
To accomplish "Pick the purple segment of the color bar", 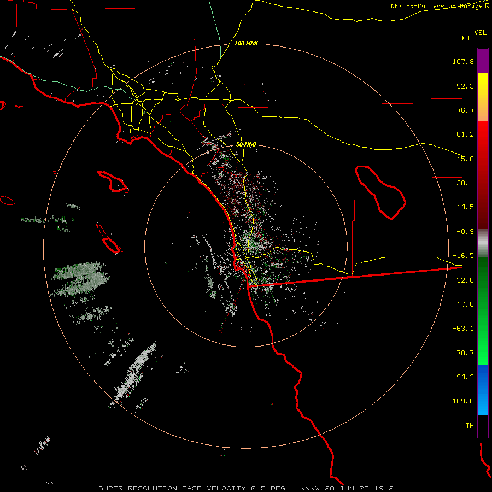I will pyautogui.click(x=483, y=61).
